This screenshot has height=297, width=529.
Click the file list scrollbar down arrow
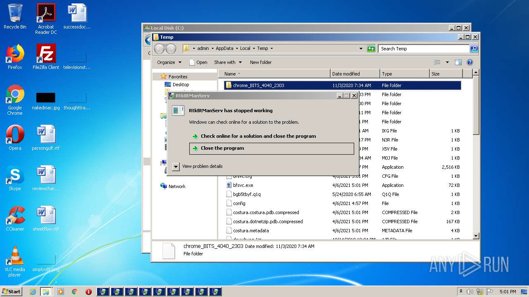click(x=476, y=236)
